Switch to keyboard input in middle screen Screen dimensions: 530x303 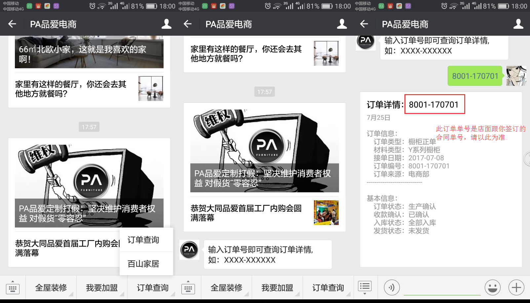coord(188,287)
